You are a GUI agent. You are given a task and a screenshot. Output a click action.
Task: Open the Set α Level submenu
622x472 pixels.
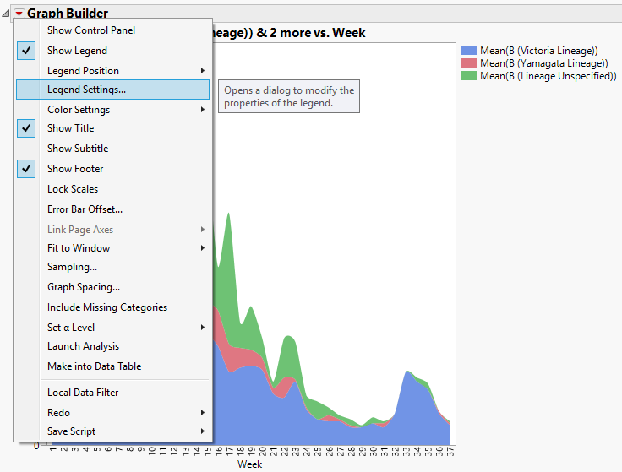pos(112,328)
